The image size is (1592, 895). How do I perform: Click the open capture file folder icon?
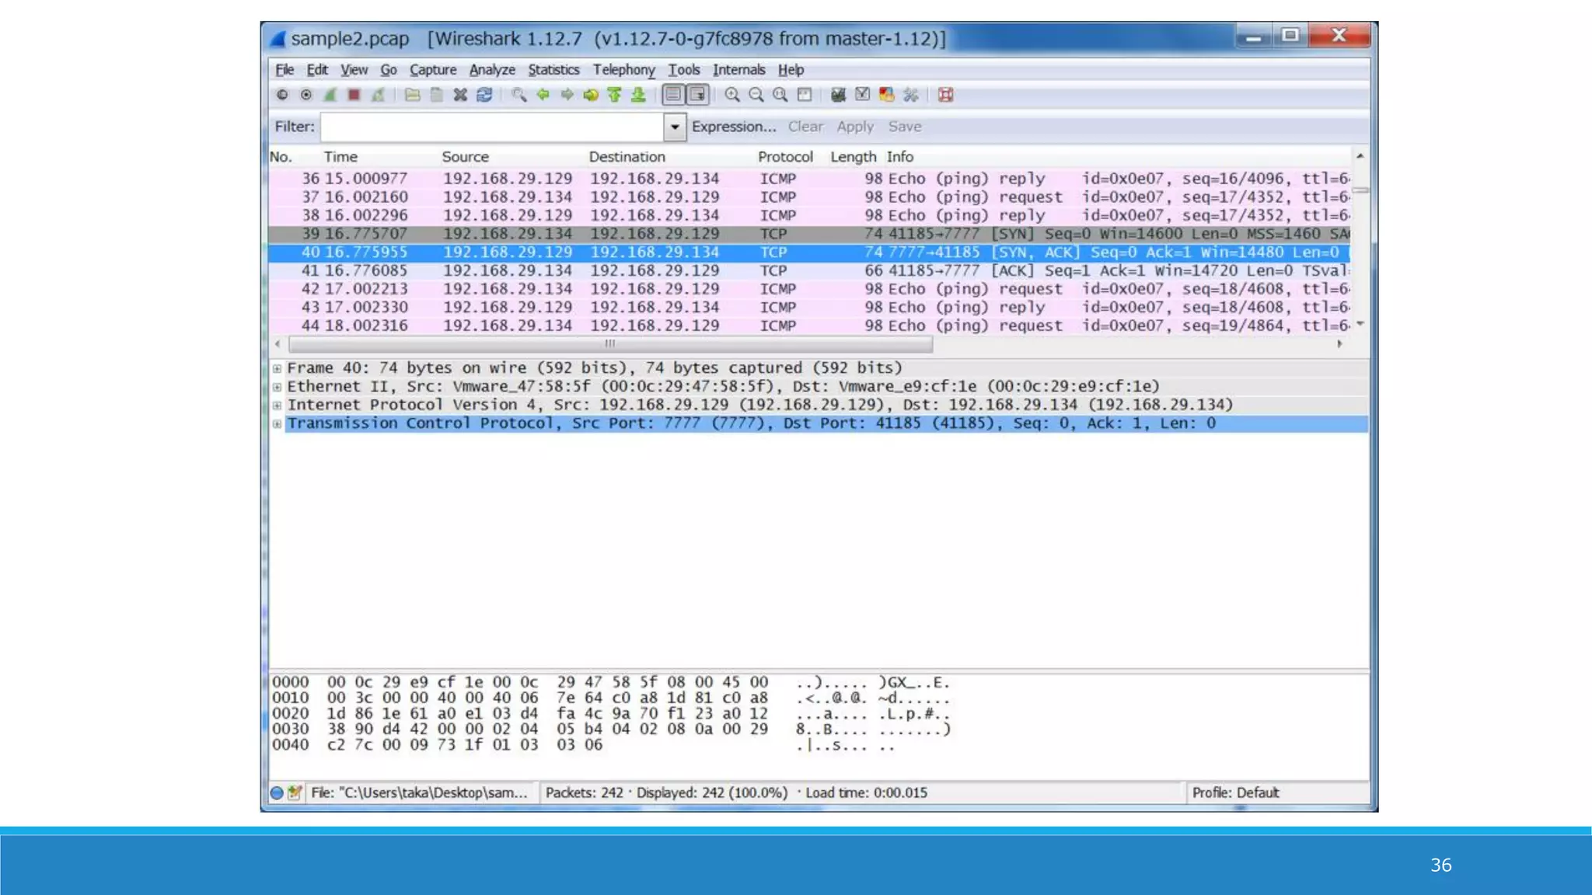[x=412, y=95]
